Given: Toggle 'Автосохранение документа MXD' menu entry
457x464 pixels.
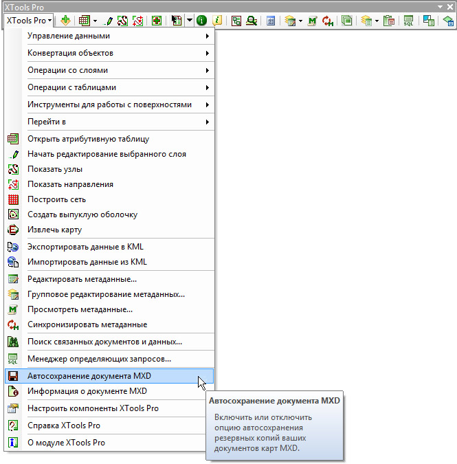Looking at the screenshot, I should pyautogui.click(x=109, y=376).
